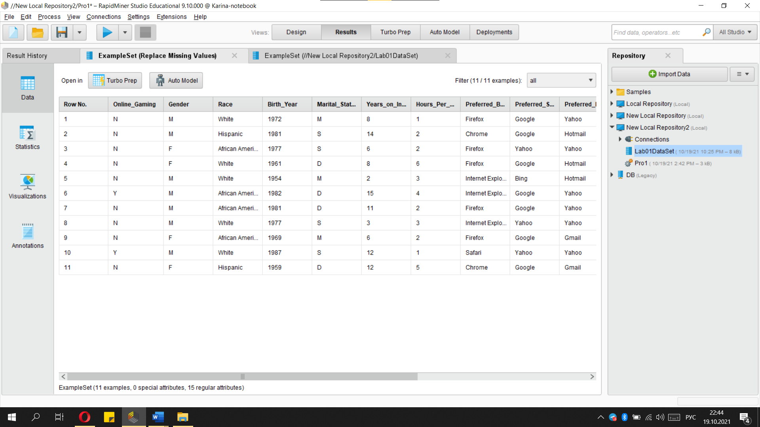Expand the DB (Legacy) node
This screenshot has width=760, height=427.
click(x=612, y=175)
